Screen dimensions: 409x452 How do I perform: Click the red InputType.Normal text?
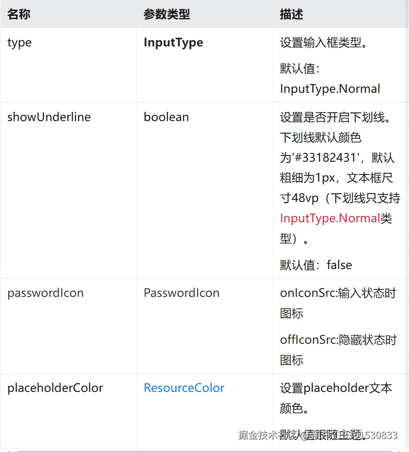[x=330, y=218]
